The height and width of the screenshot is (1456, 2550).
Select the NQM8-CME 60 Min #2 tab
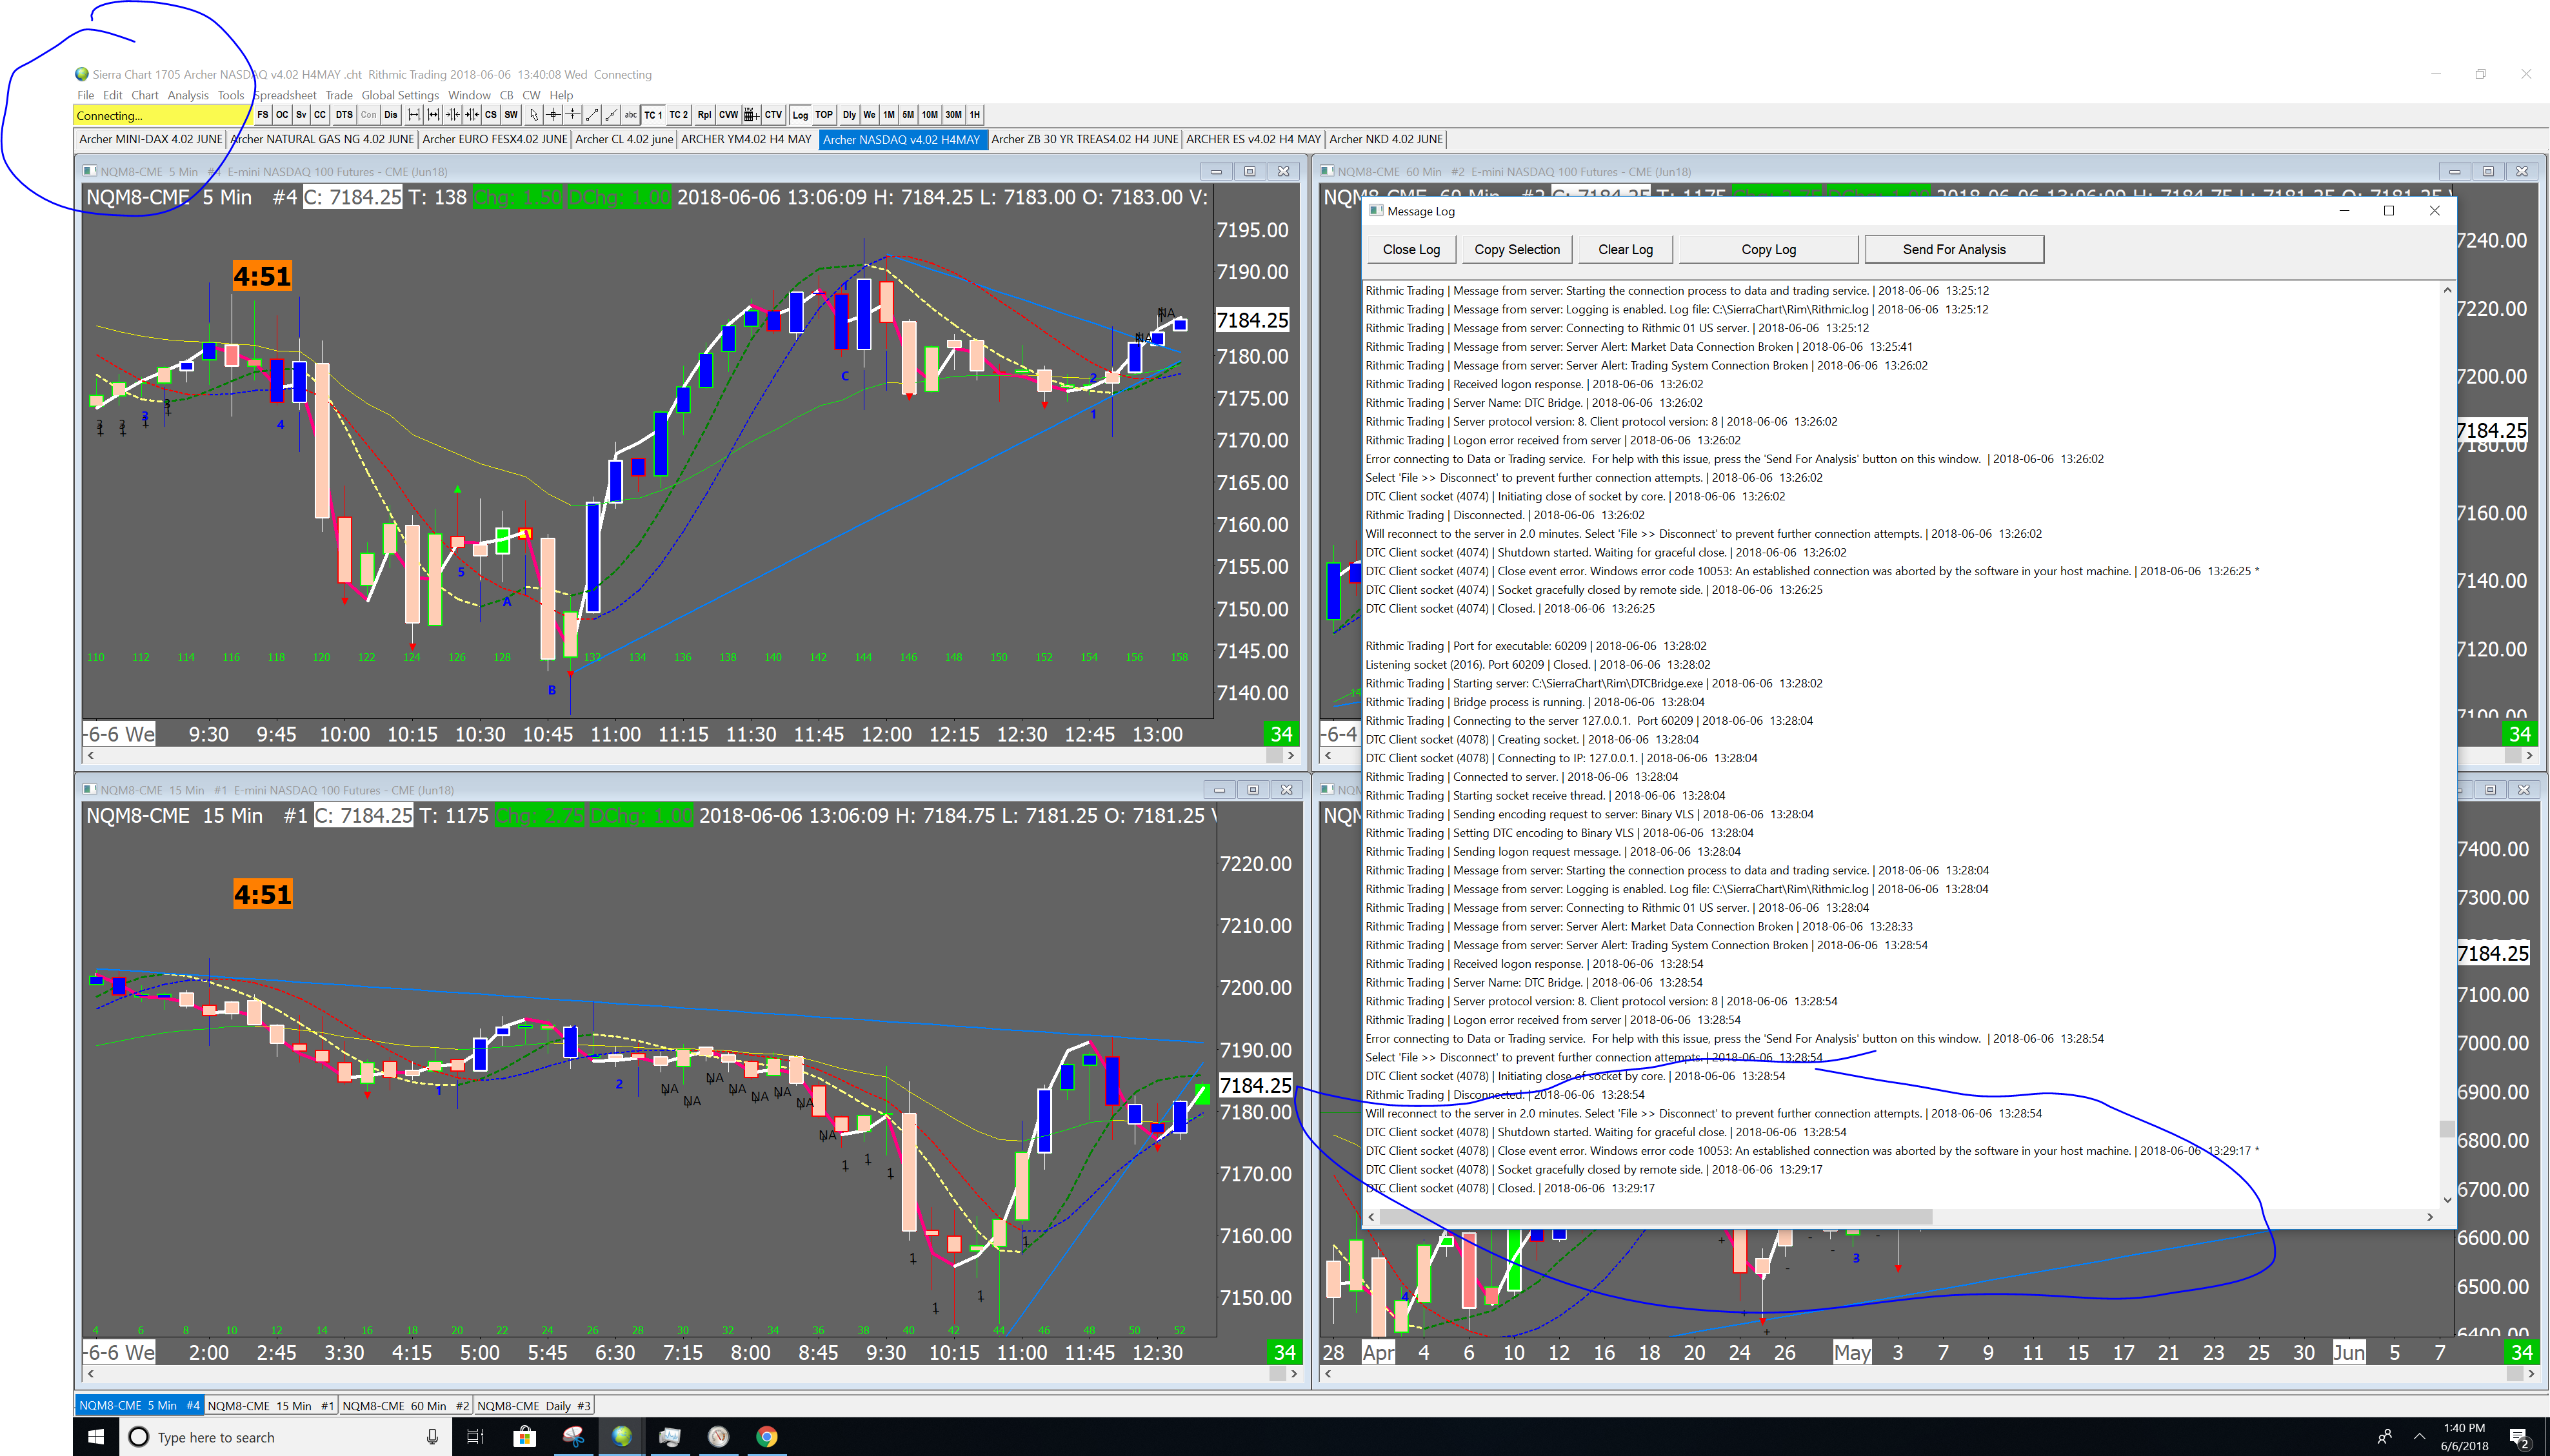pos(405,1405)
